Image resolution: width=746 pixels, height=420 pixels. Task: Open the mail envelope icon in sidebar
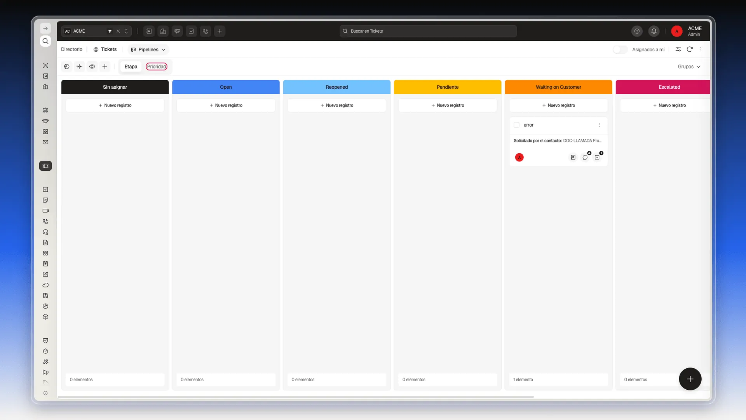click(x=45, y=142)
